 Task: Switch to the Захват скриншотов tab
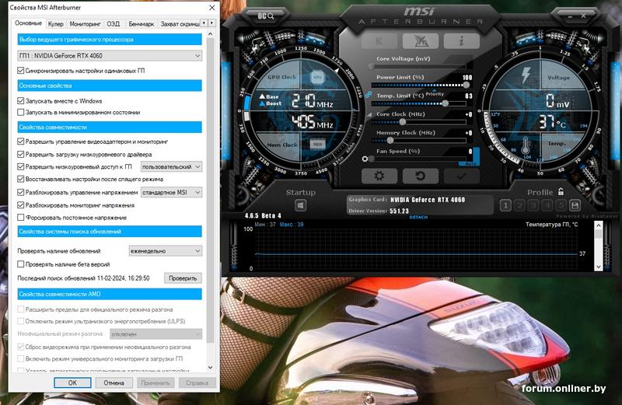coord(180,24)
